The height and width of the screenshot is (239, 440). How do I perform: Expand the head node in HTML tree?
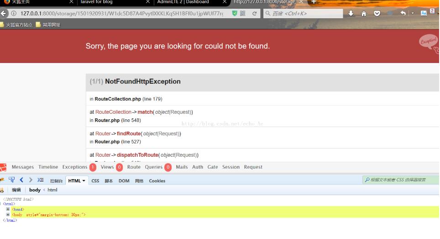8,209
